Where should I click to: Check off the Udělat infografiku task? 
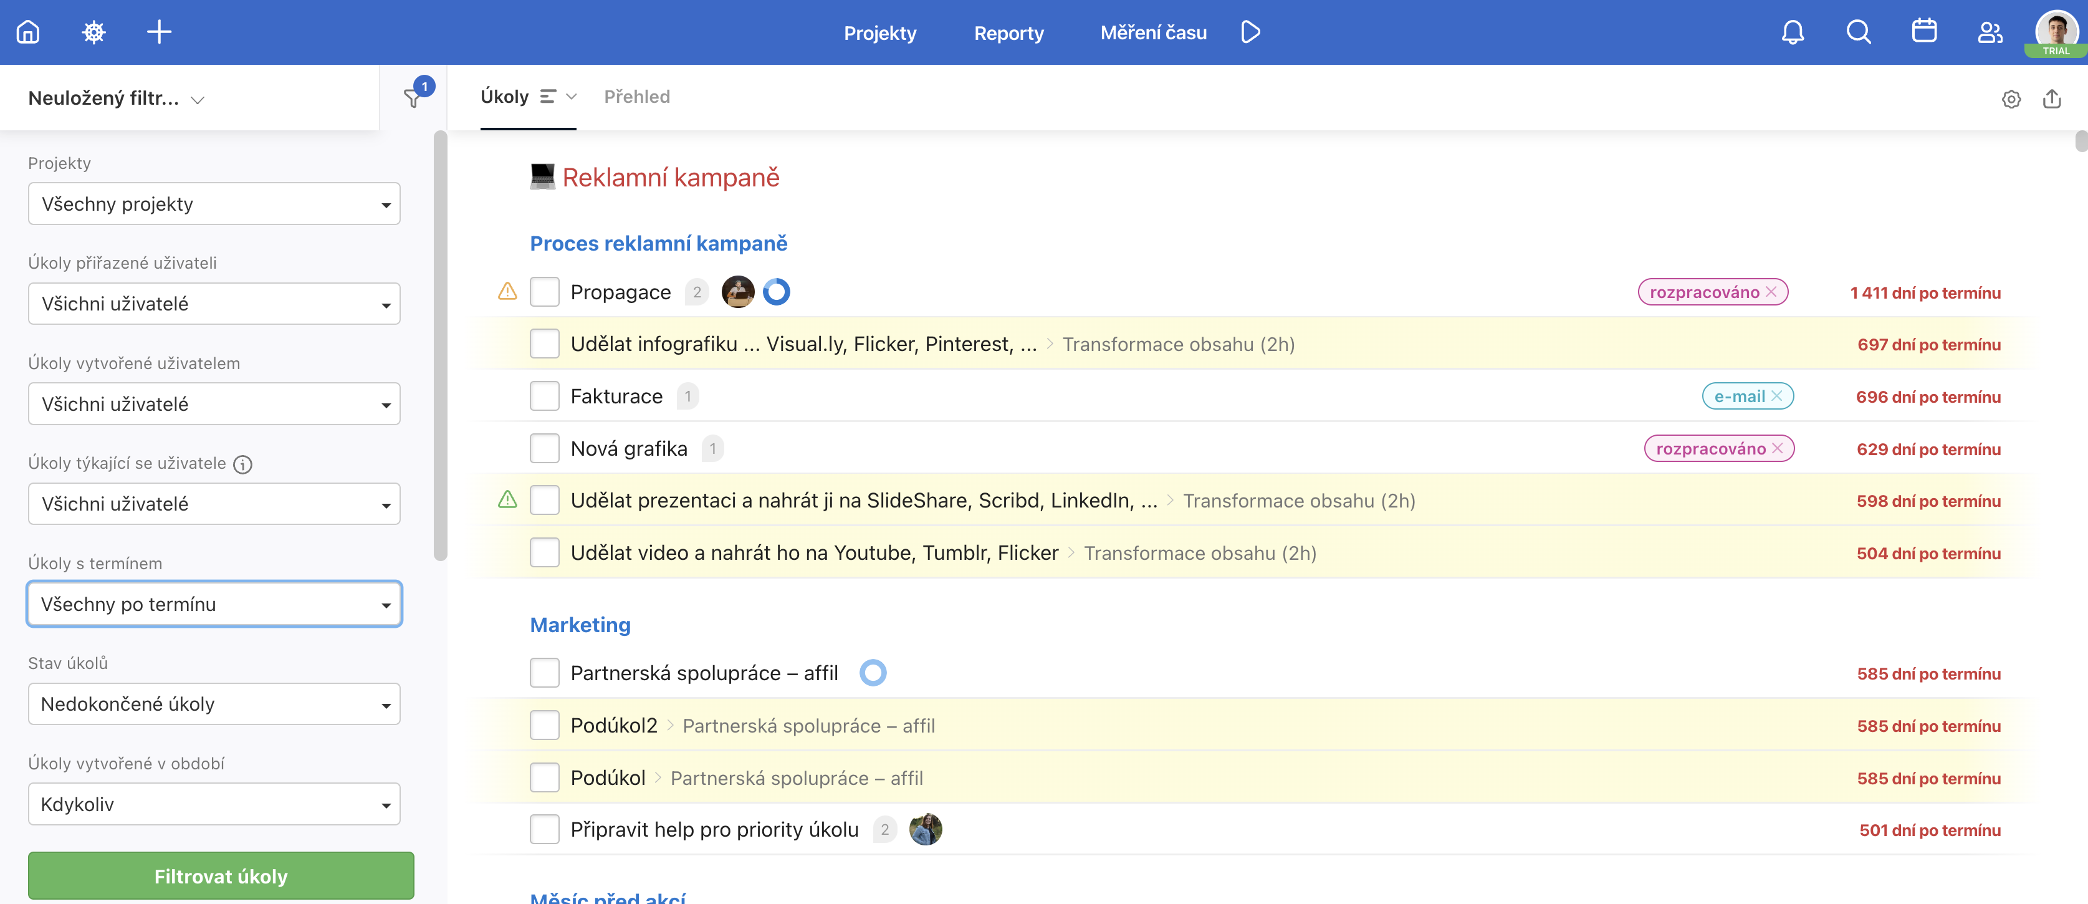point(545,344)
